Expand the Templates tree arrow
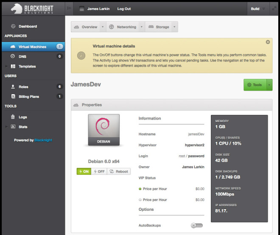The width and height of the screenshot is (280, 235). pyautogui.click(x=6, y=66)
